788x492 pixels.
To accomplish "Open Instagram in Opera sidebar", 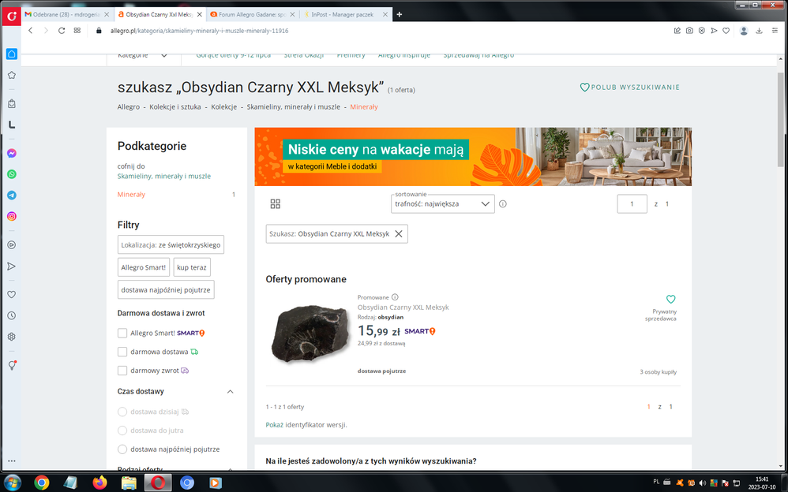I will click(x=12, y=216).
